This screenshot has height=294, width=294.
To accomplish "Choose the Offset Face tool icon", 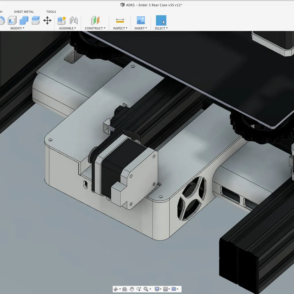I will [36, 20].
